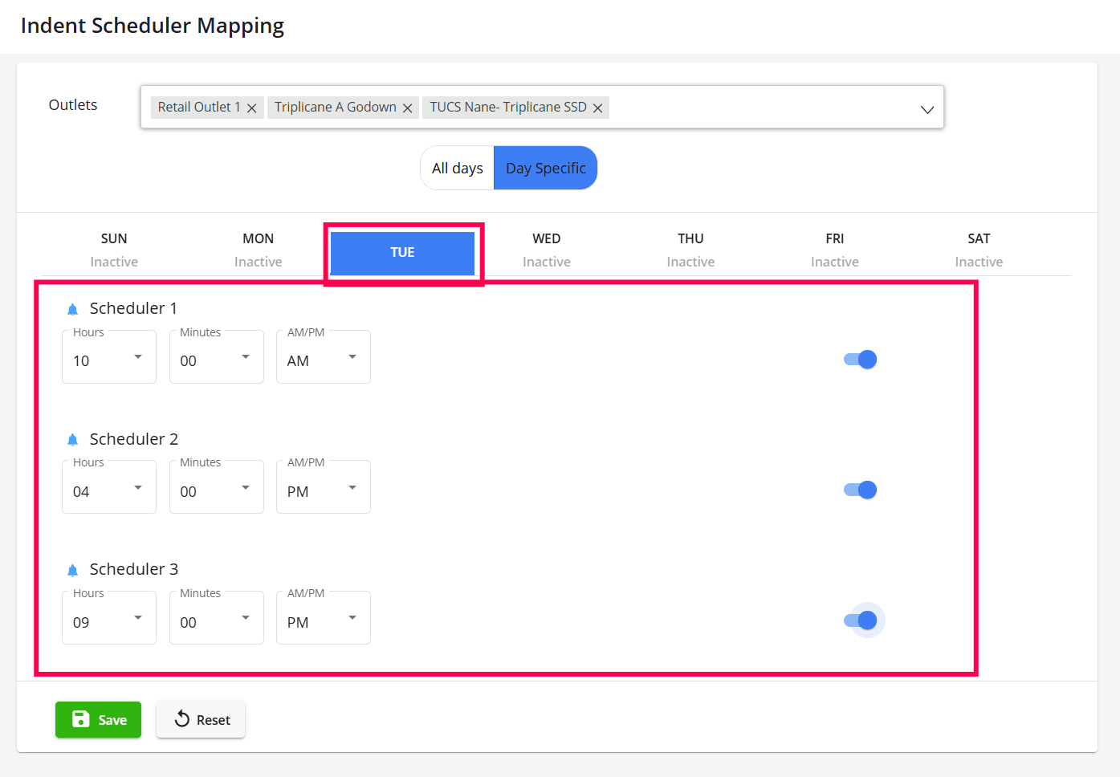Open Scheduler 3 Minutes dropdown
This screenshot has height=777, width=1120.
point(217,618)
